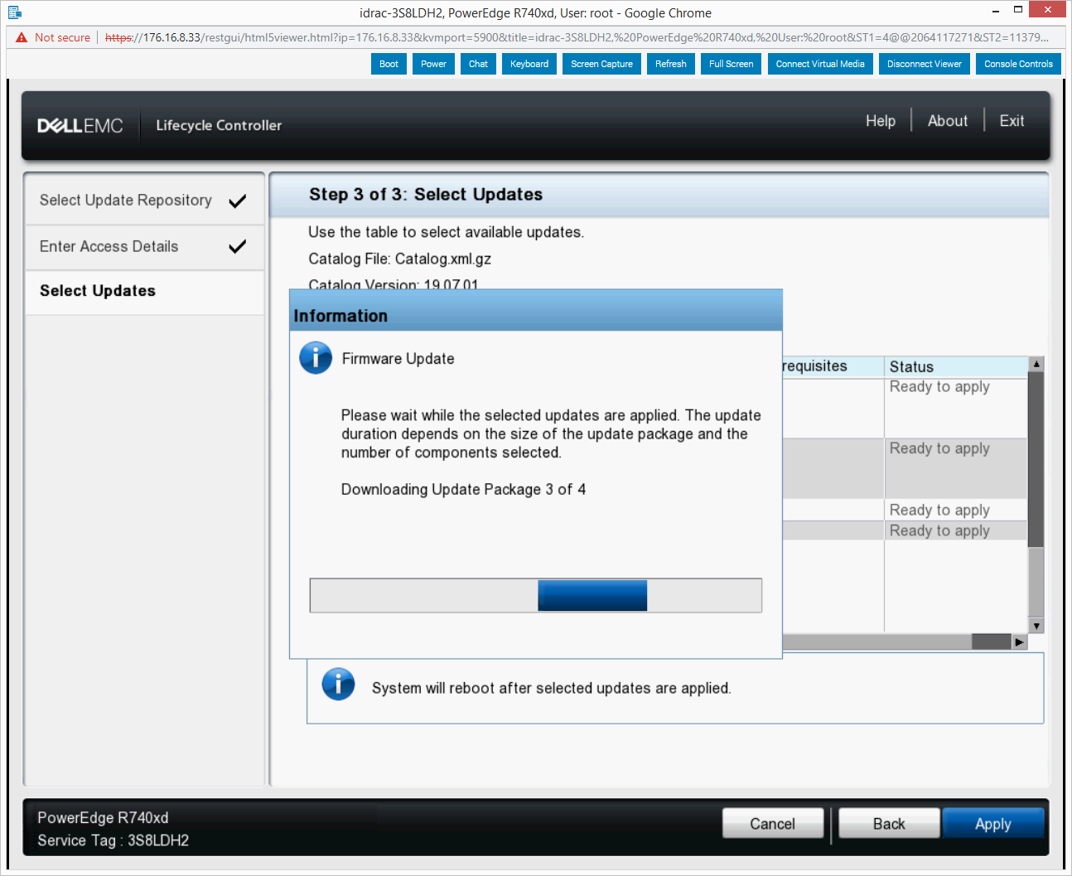The width and height of the screenshot is (1072, 876).
Task: Go to Select Update Repository step
Action: 145,201
